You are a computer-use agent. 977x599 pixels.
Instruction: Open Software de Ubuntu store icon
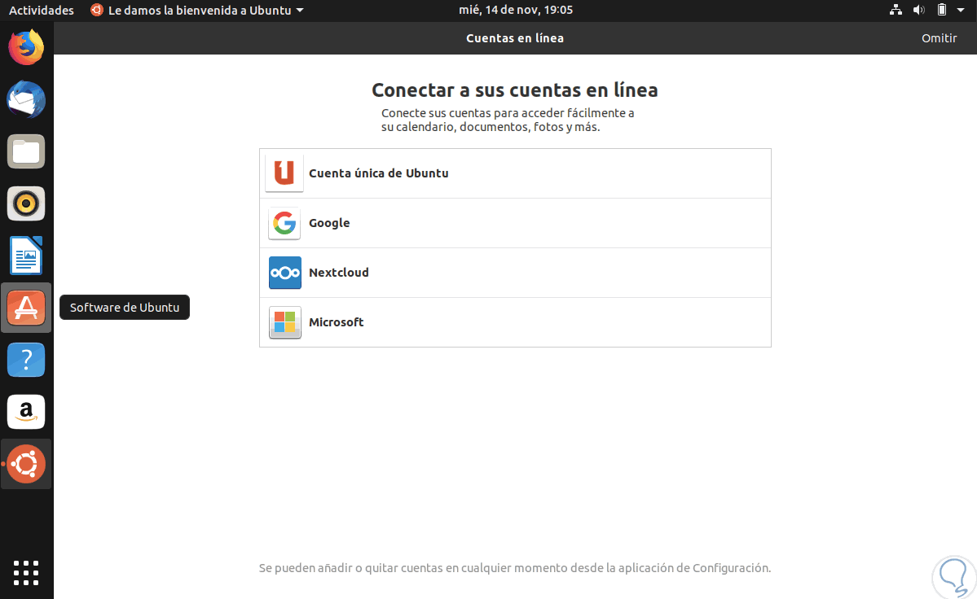pyautogui.click(x=26, y=308)
